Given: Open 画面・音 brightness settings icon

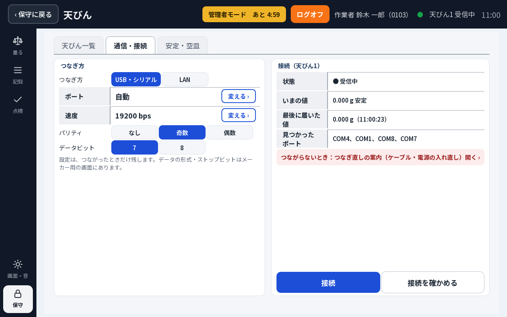Looking at the screenshot, I should (18, 264).
